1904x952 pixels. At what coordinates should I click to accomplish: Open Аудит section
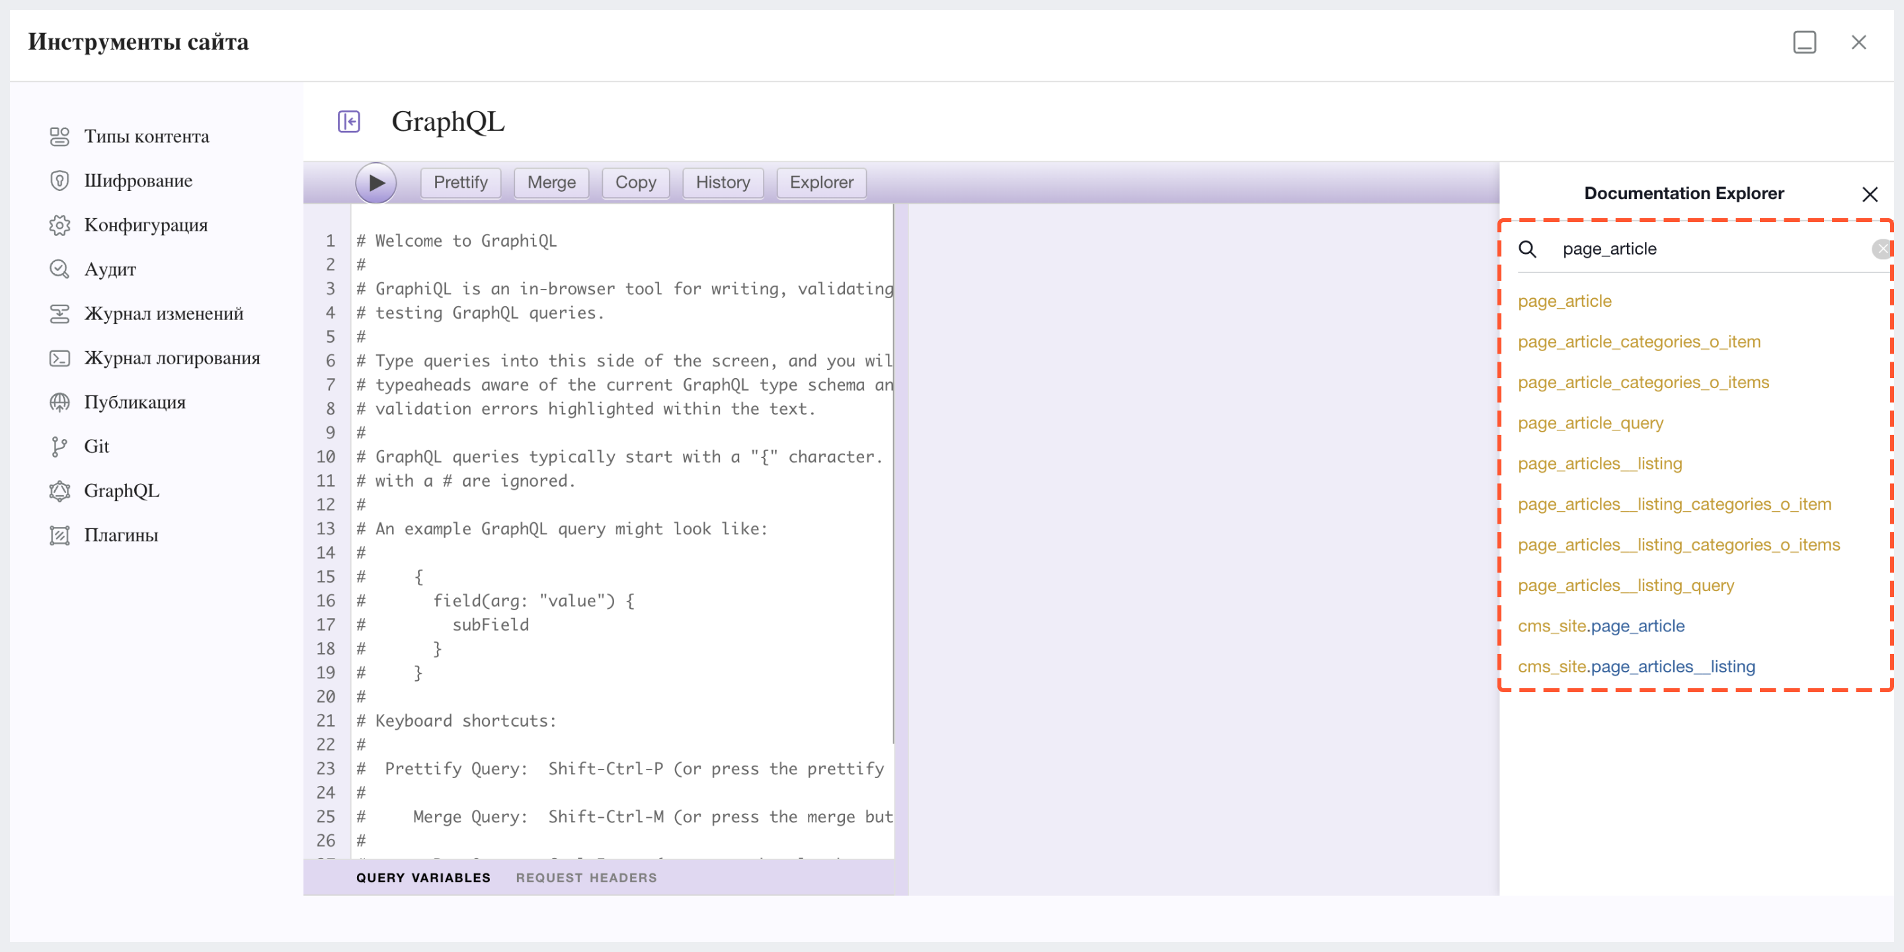[110, 269]
